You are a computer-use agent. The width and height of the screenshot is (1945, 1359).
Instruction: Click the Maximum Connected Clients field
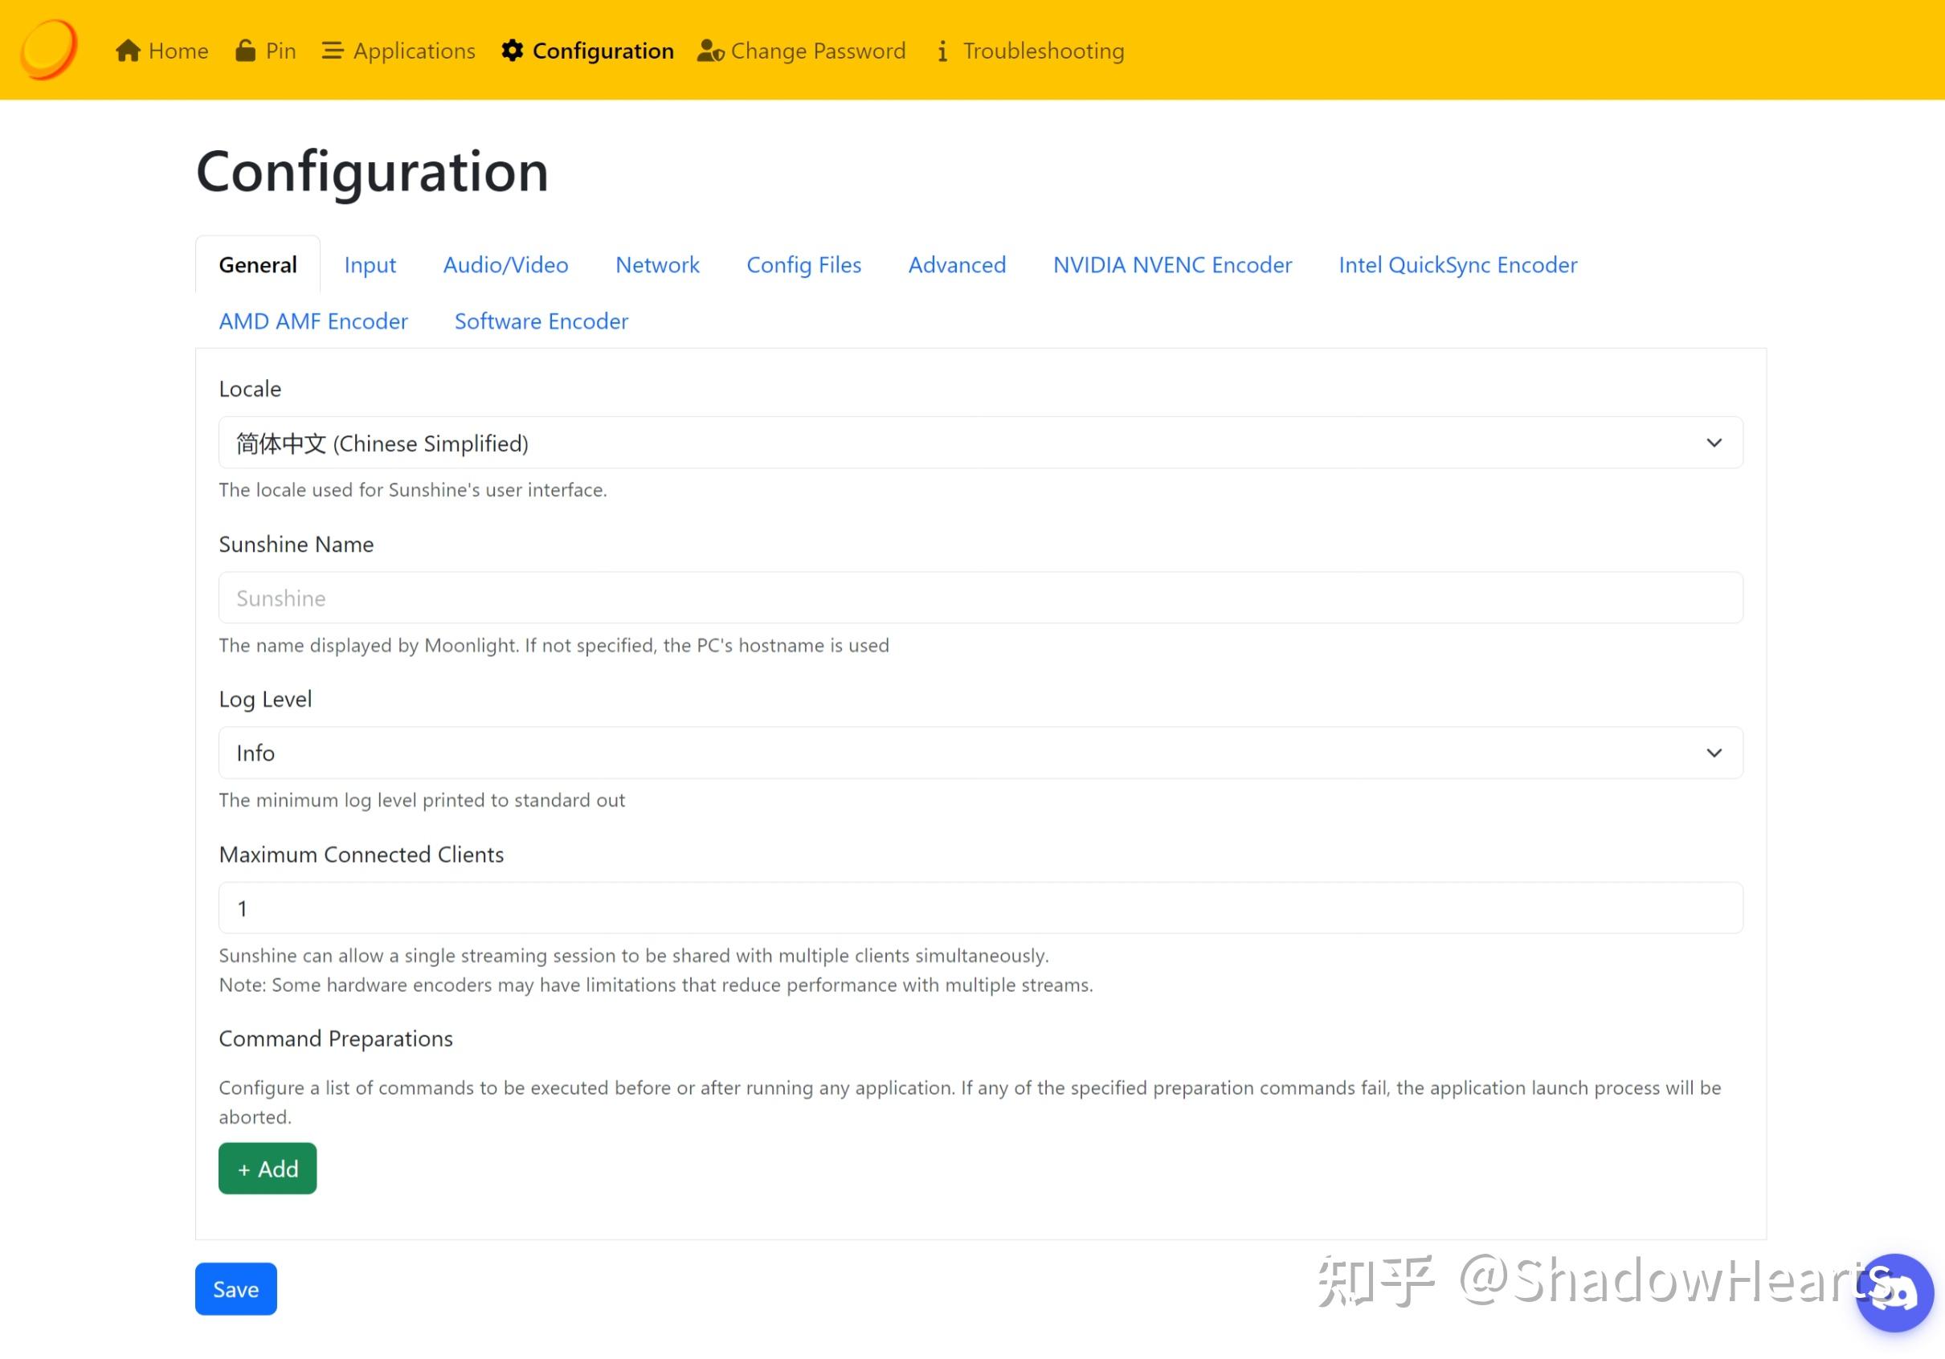pyautogui.click(x=980, y=908)
